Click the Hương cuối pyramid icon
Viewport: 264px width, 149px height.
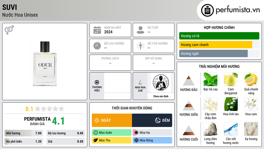tap(189, 130)
